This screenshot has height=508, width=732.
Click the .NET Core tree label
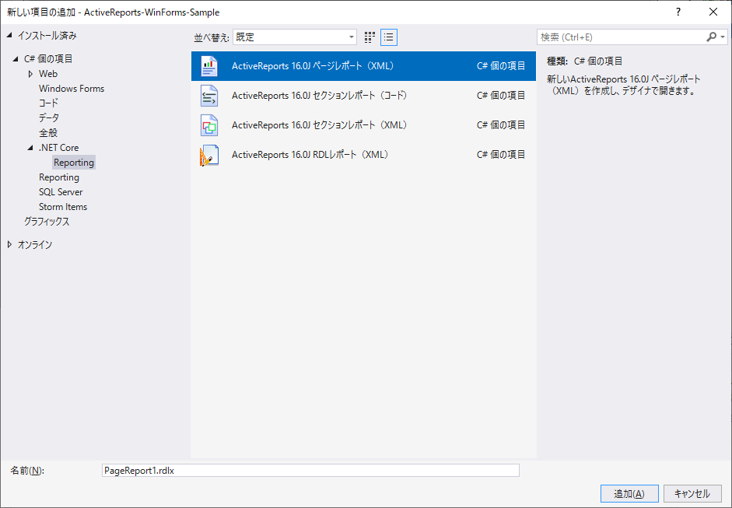[x=59, y=148]
